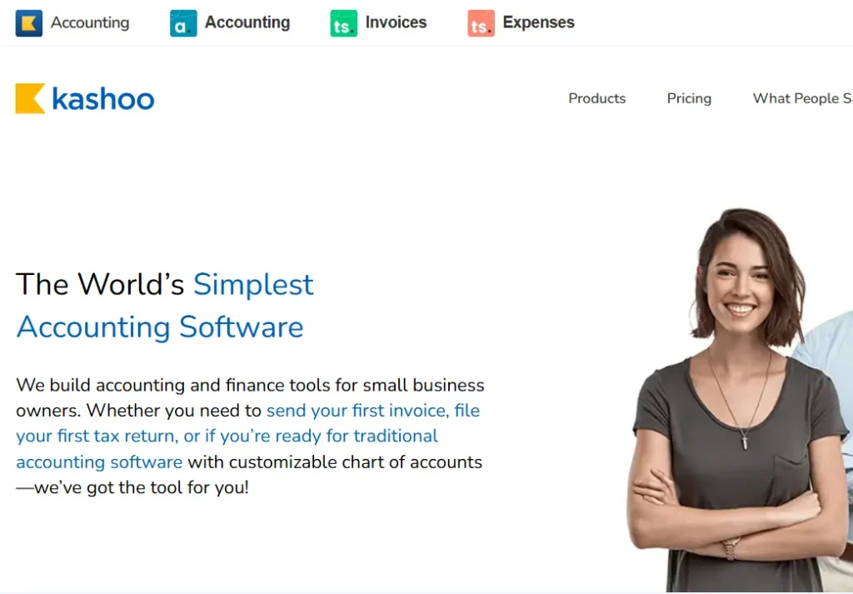Open the red "ts." Expenses icon
Viewport: 853px width, 594px height.
pyautogui.click(x=480, y=23)
